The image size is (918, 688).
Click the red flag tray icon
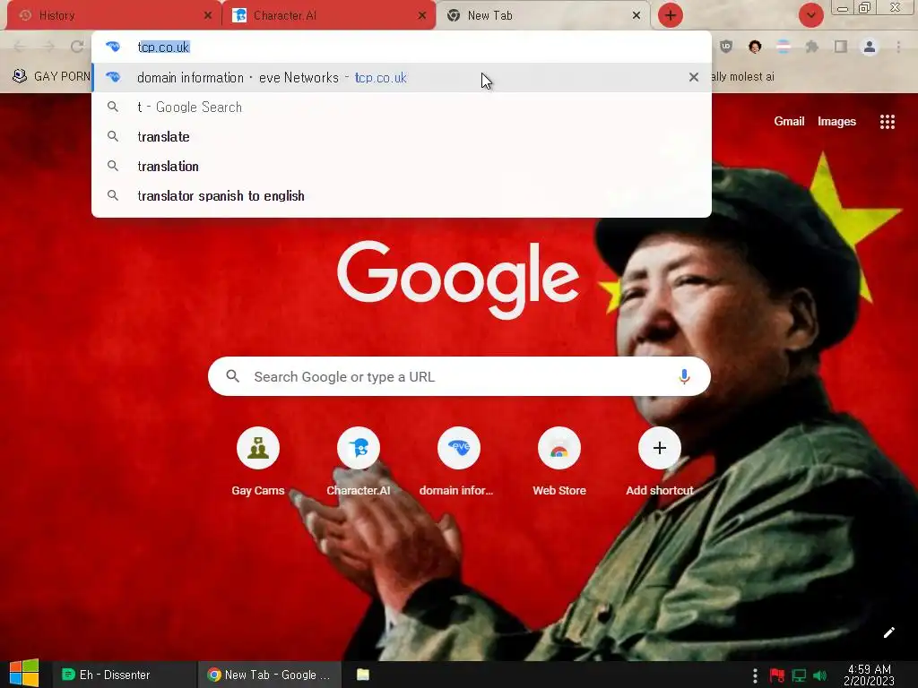pos(777,675)
